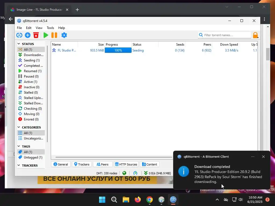Open the Content tab
This screenshot has height=206, width=275.
click(150, 164)
